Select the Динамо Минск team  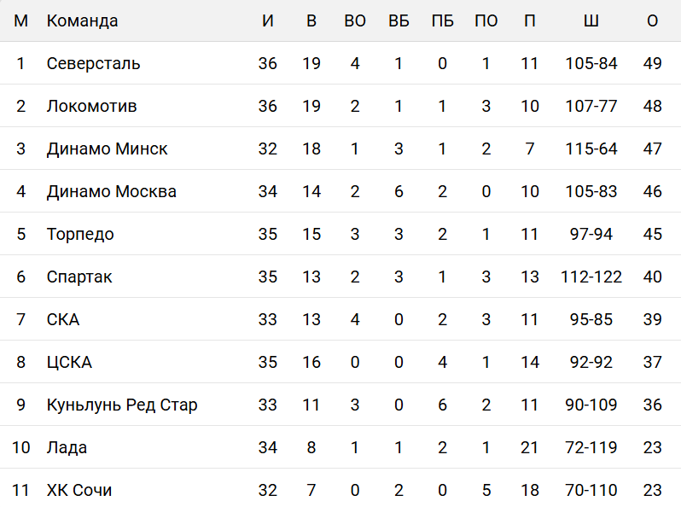[108, 149]
